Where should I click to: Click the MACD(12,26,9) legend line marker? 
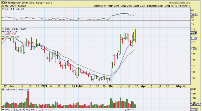click(3, 109)
